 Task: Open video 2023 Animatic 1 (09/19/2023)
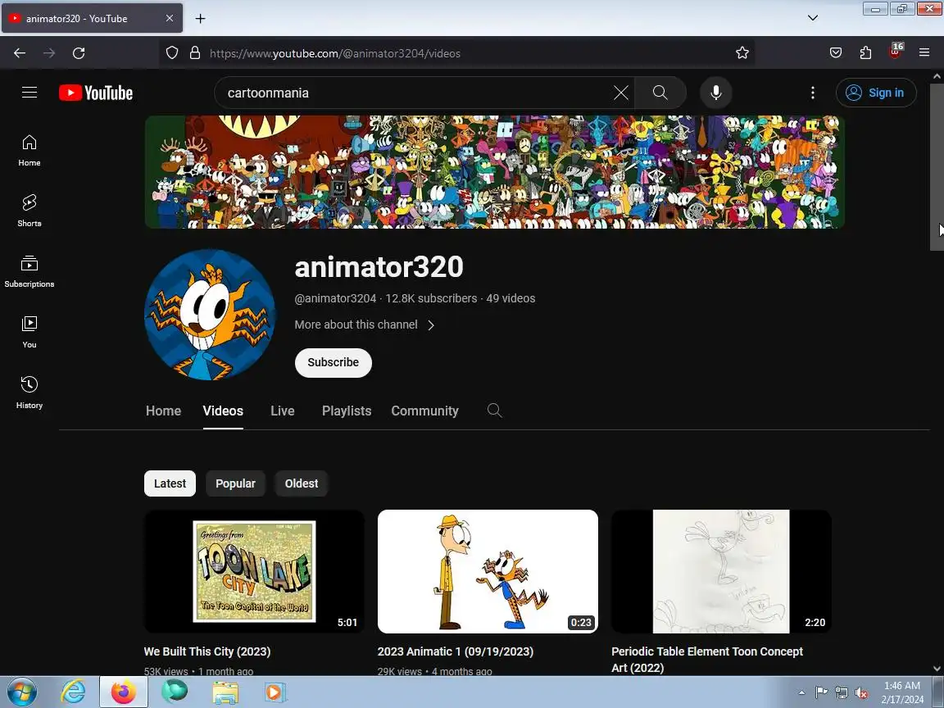click(x=455, y=651)
